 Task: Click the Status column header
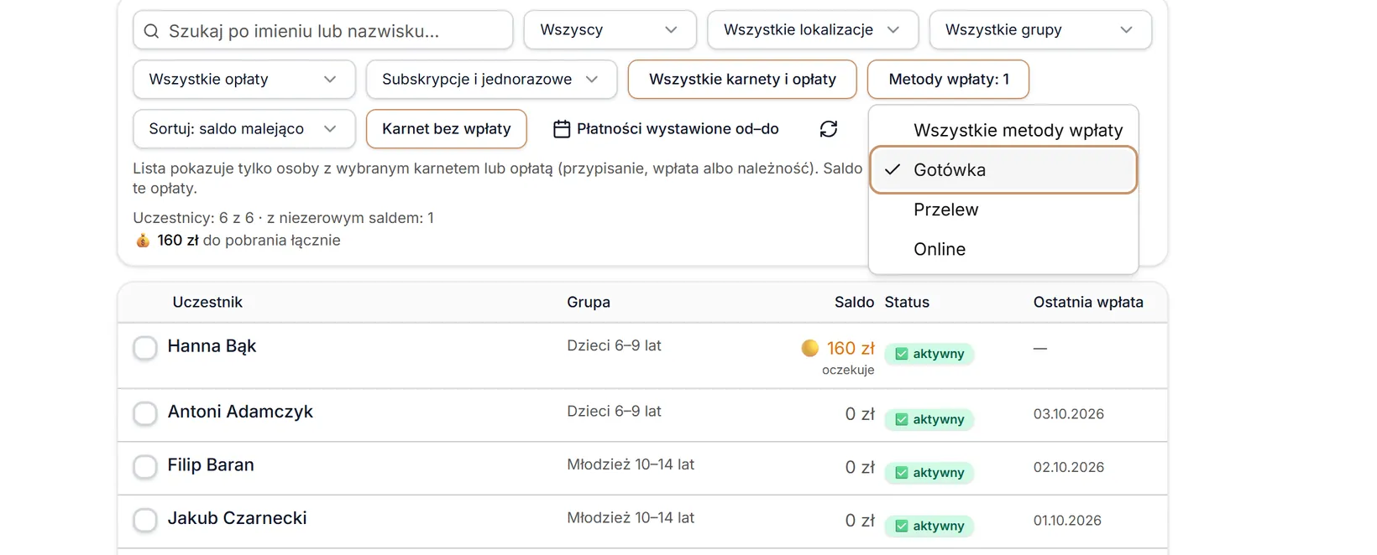coord(907,303)
